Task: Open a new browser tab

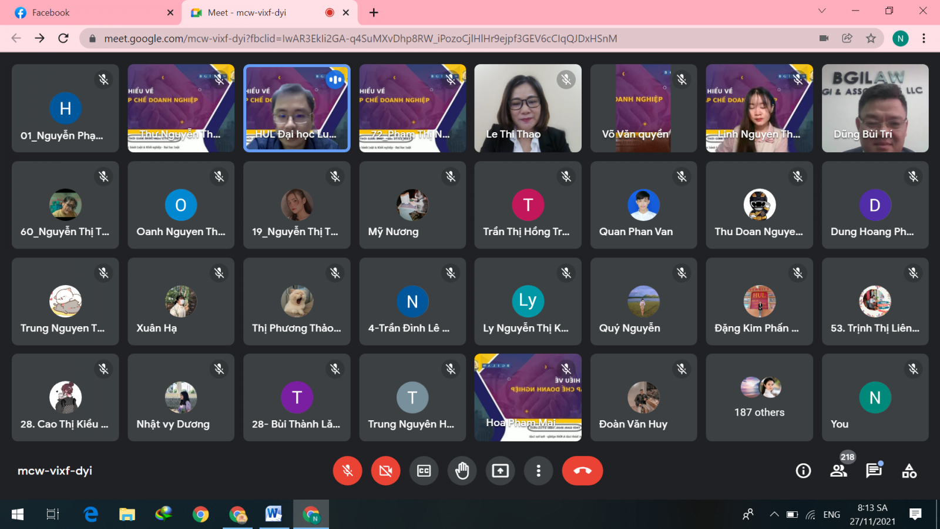Action: [x=374, y=12]
